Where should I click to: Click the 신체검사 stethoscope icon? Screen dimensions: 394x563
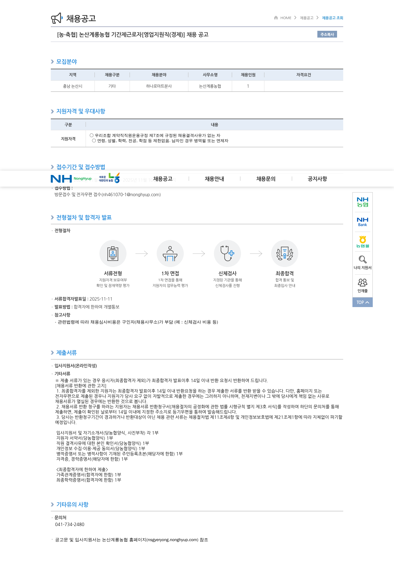[x=227, y=253]
